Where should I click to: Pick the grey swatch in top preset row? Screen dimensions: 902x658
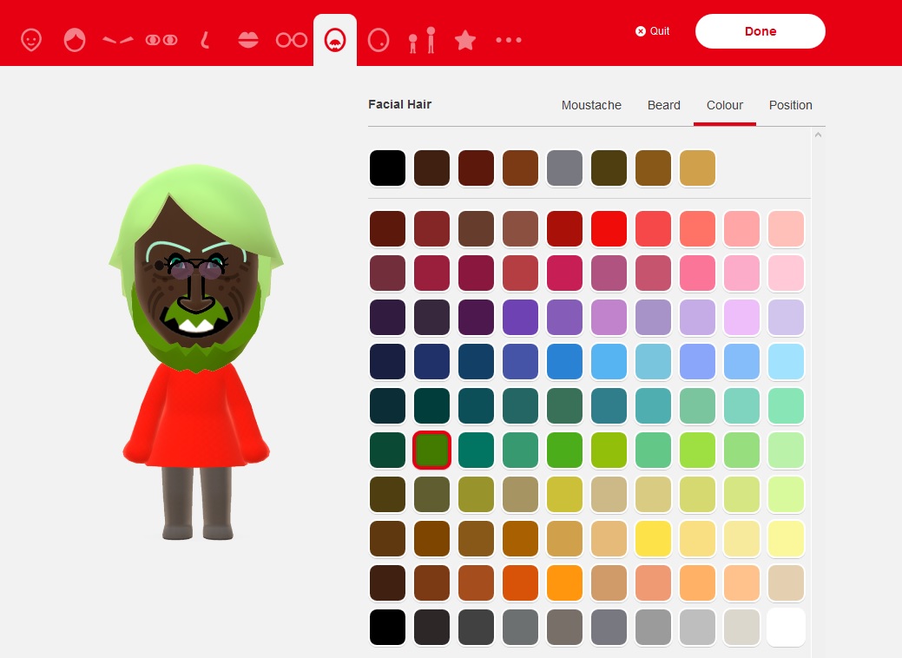564,168
